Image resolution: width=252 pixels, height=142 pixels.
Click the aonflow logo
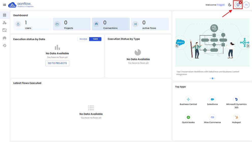21,5
